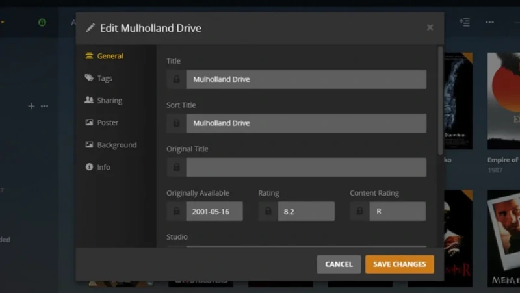The width and height of the screenshot is (520, 293).
Task: Toggle the lock on the Original Title field
Action: pos(176,167)
